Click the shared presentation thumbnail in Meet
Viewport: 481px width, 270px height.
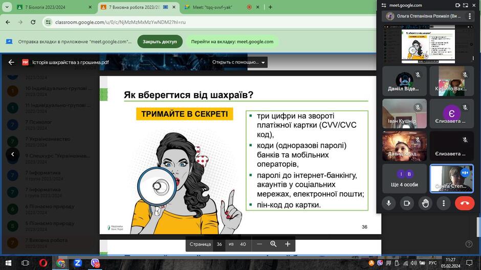pyautogui.click(x=428, y=44)
